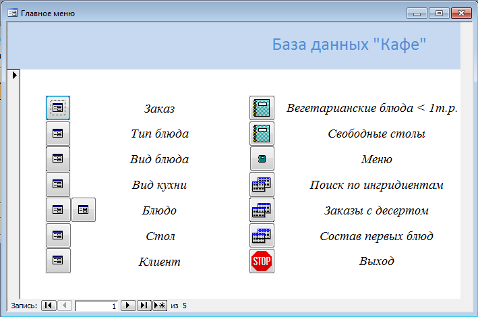Screen dimensions: 478x317
Task: Maximize the Главное меню window
Action: (x=439, y=13)
